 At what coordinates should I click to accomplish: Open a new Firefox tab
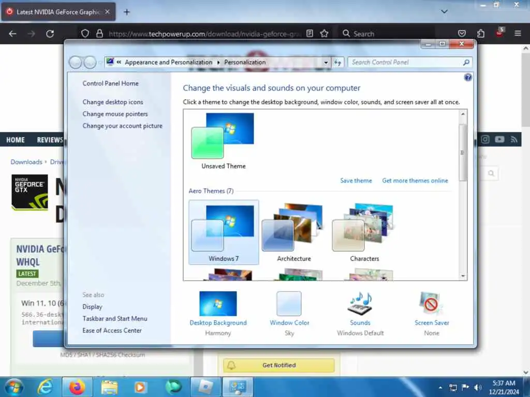point(127,12)
